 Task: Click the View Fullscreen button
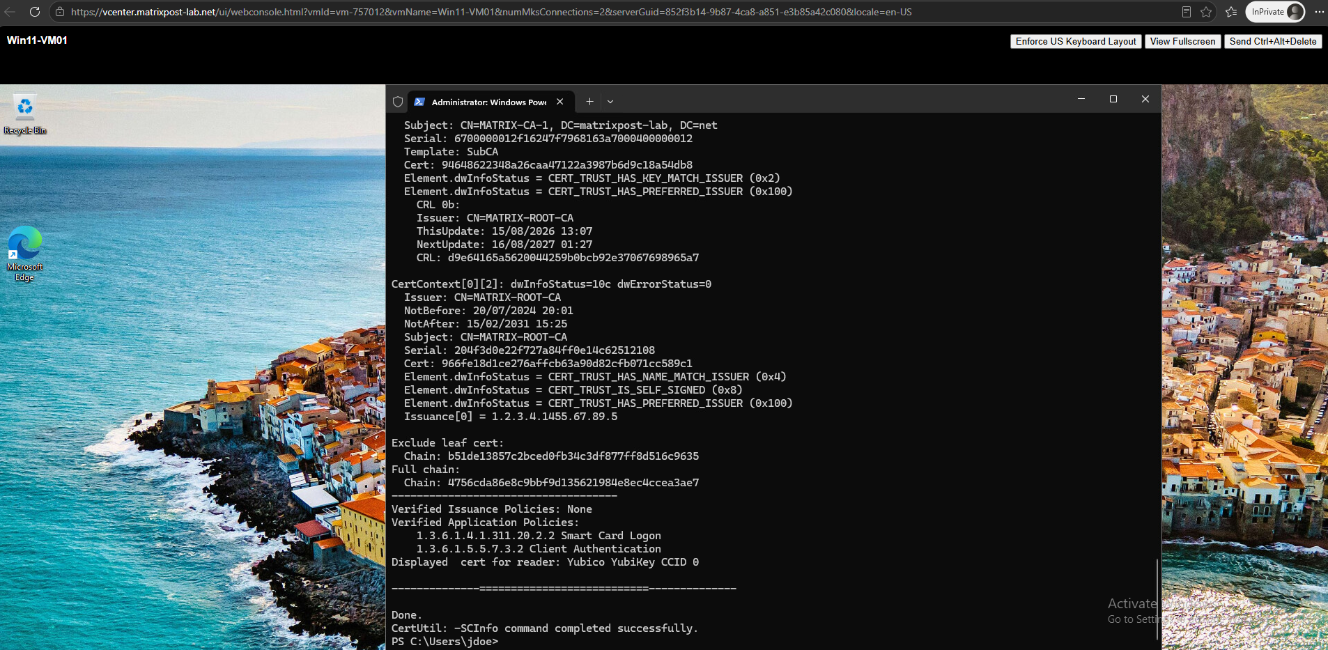coord(1182,41)
